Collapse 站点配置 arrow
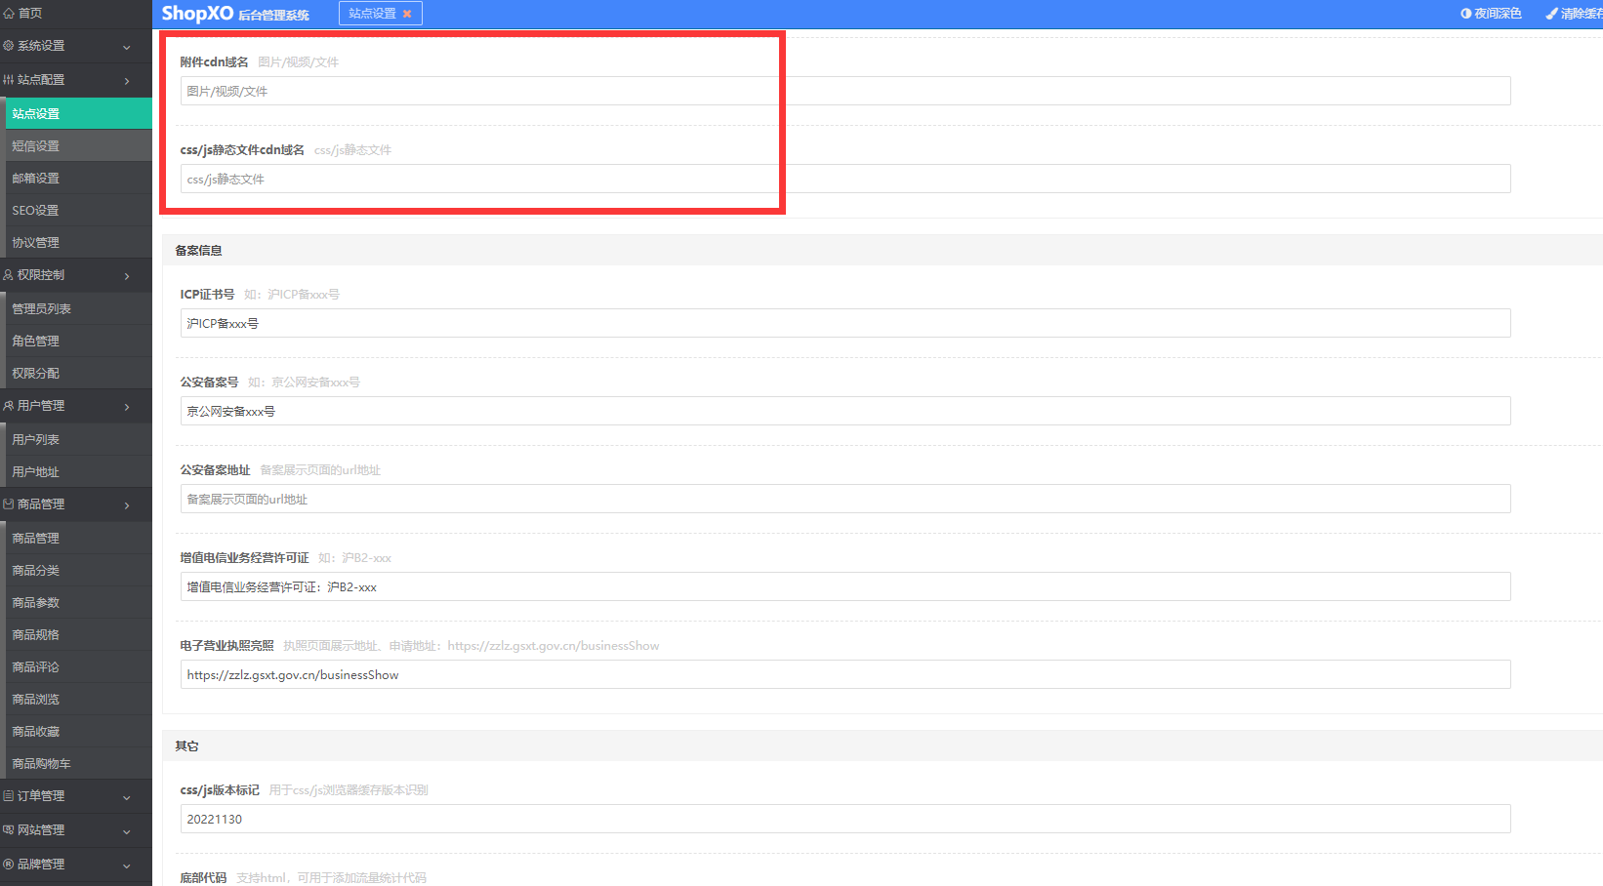This screenshot has width=1603, height=886. tap(127, 81)
